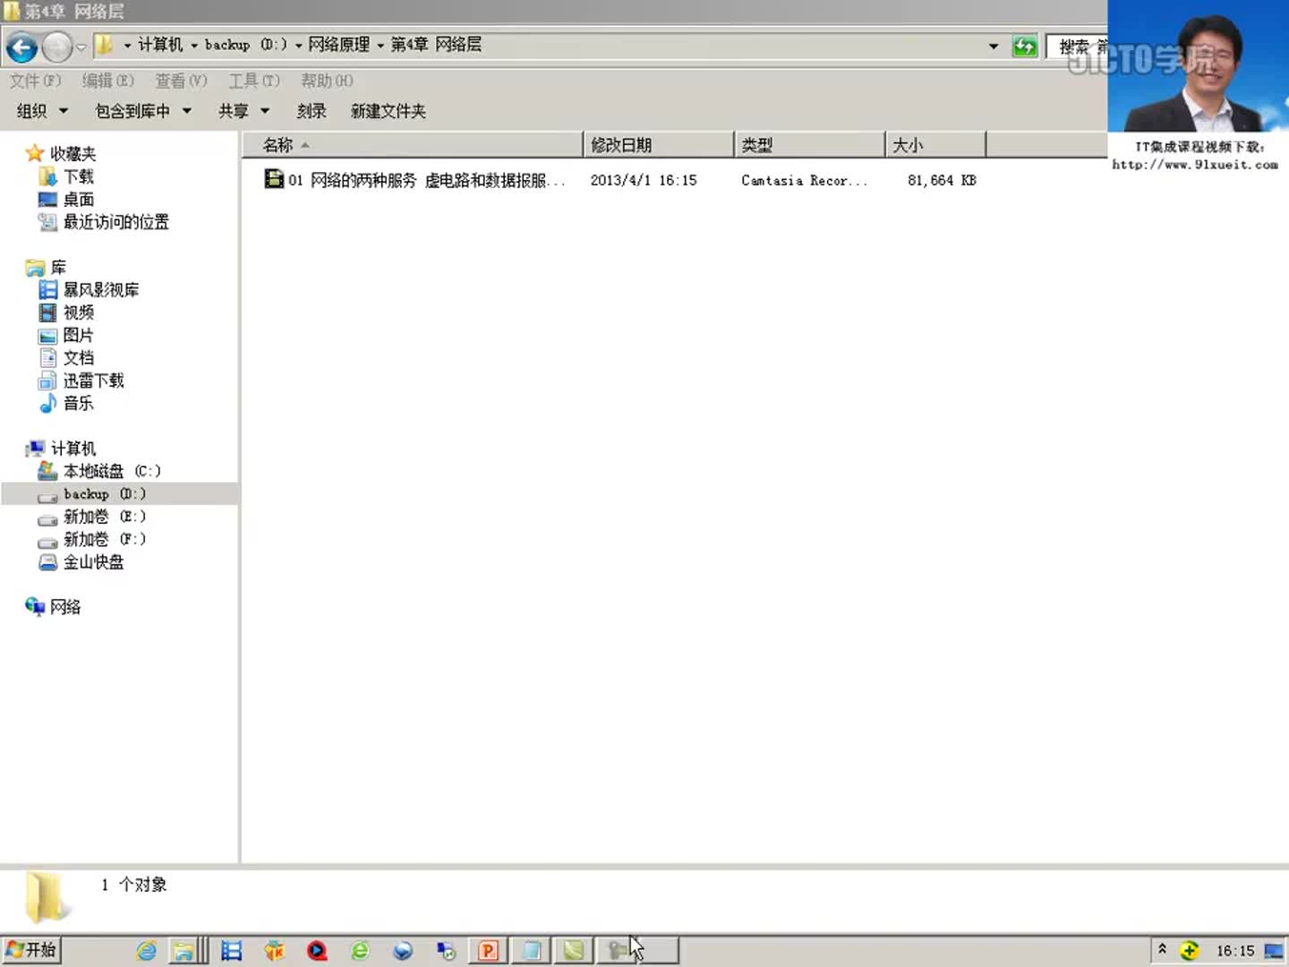Click the taskbar clock 16:15
This screenshot has height=967, width=1289.
coord(1235,951)
